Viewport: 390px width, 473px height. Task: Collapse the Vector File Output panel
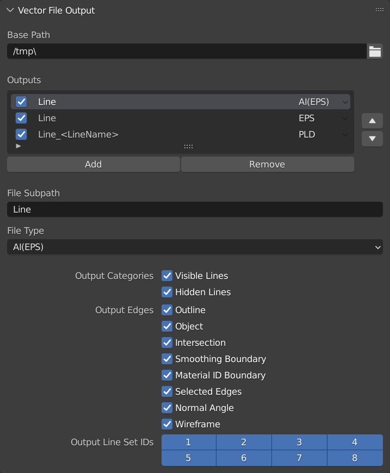pos(9,10)
